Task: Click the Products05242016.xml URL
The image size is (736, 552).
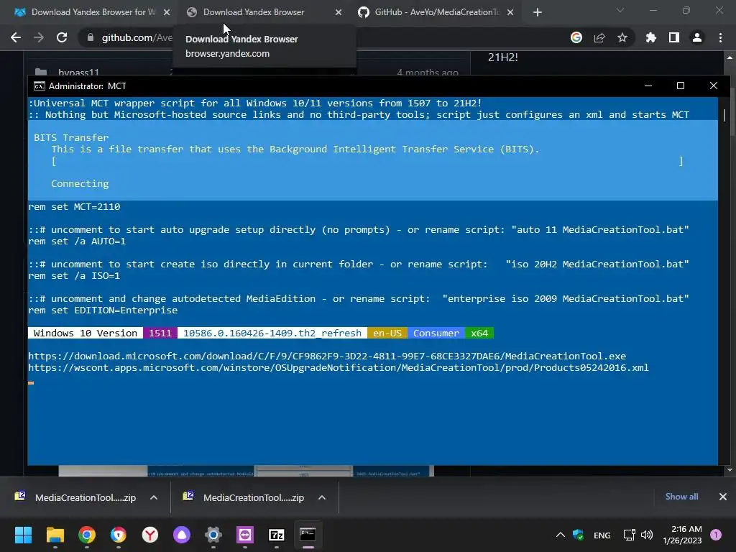Action: pos(338,367)
